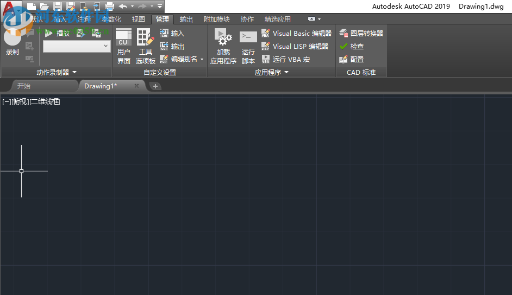Click the [俯视] view controls label
Viewport: 512px width, 295px height.
point(20,101)
